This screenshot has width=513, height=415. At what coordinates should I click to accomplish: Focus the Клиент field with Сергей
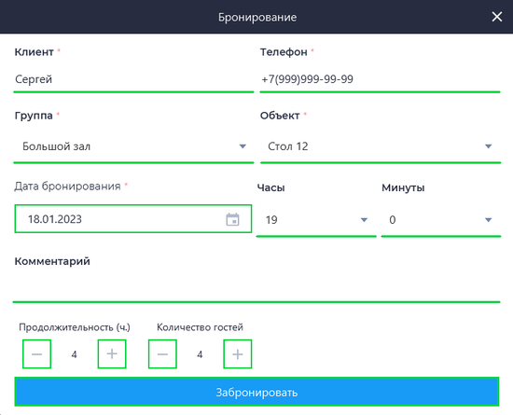point(133,79)
